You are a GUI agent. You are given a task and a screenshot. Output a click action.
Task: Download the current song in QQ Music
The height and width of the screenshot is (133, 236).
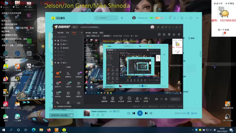point(98,115)
